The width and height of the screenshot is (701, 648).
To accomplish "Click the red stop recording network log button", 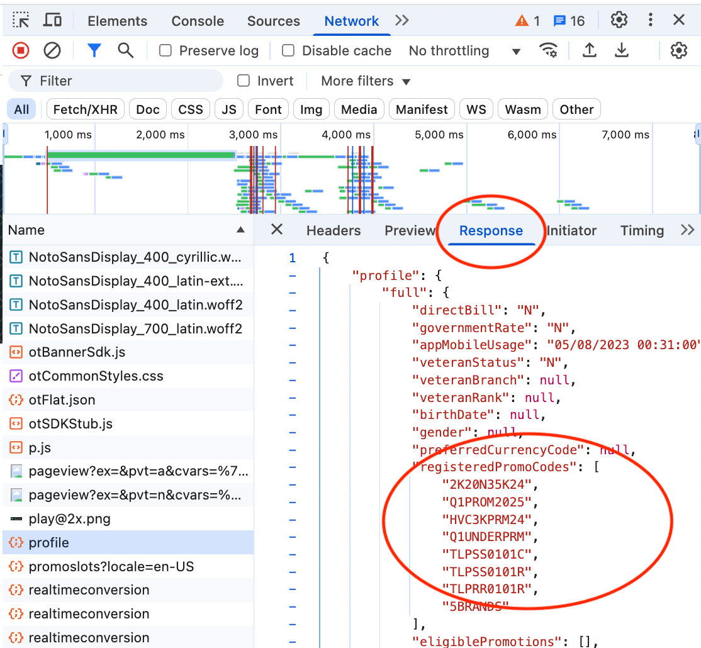I will 21,50.
